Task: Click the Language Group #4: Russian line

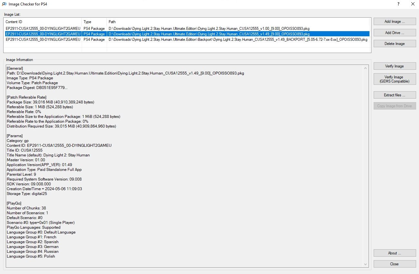Action: coord(33,252)
